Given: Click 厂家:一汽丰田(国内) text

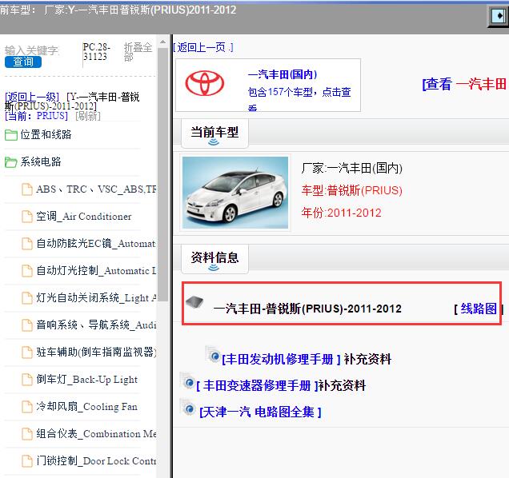Looking at the screenshot, I should click(x=351, y=168).
